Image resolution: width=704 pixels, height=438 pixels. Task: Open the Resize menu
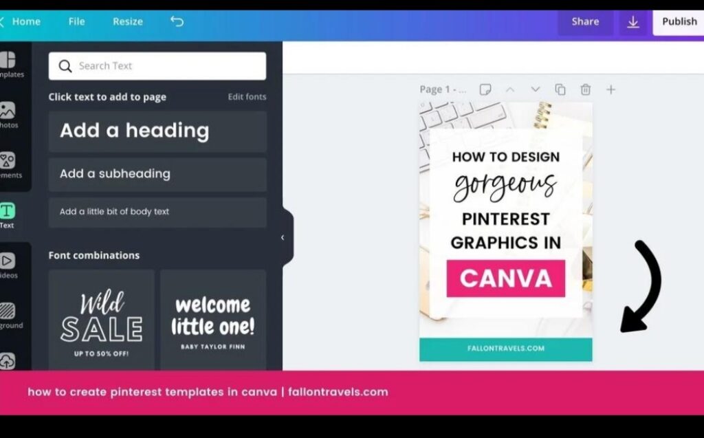coord(127,21)
